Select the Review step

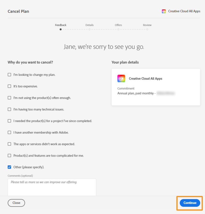[x=147, y=25]
